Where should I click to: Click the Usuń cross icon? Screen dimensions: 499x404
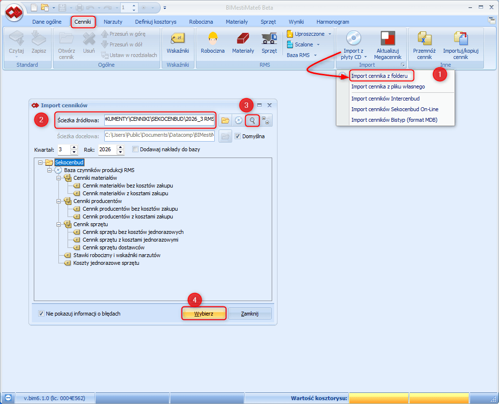click(89, 39)
